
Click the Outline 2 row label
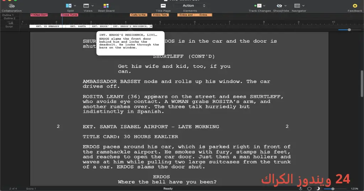pyautogui.click(x=9, y=18)
